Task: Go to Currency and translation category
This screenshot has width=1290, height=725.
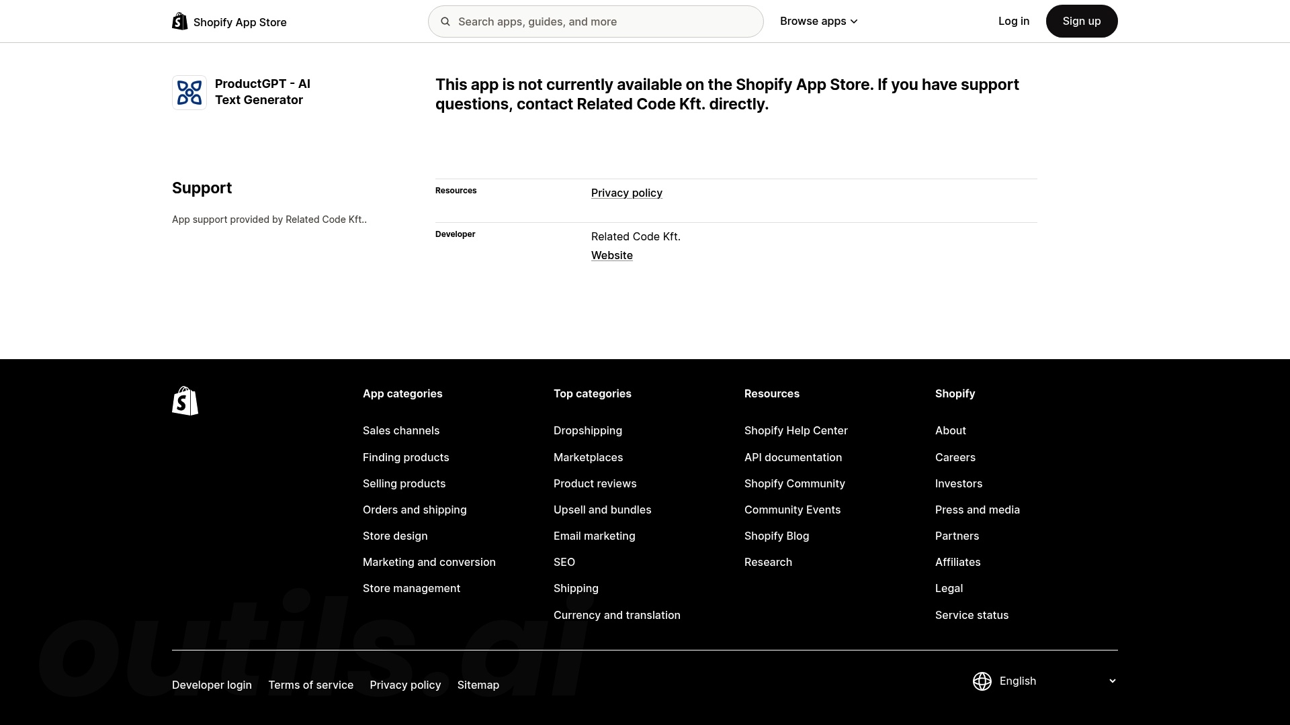Action: [x=617, y=616]
